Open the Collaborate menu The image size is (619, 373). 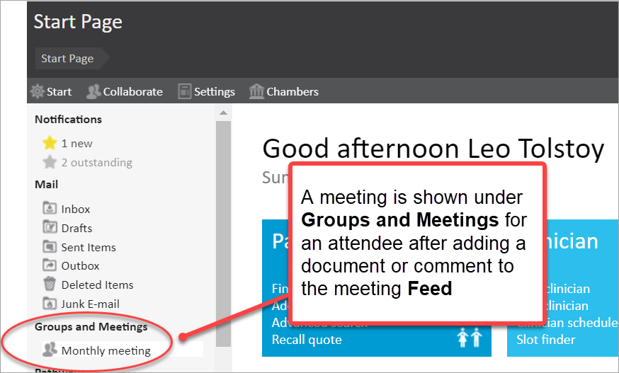125,91
